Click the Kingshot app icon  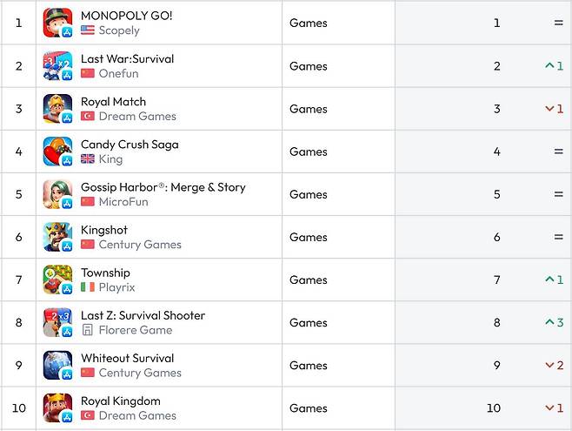57,237
